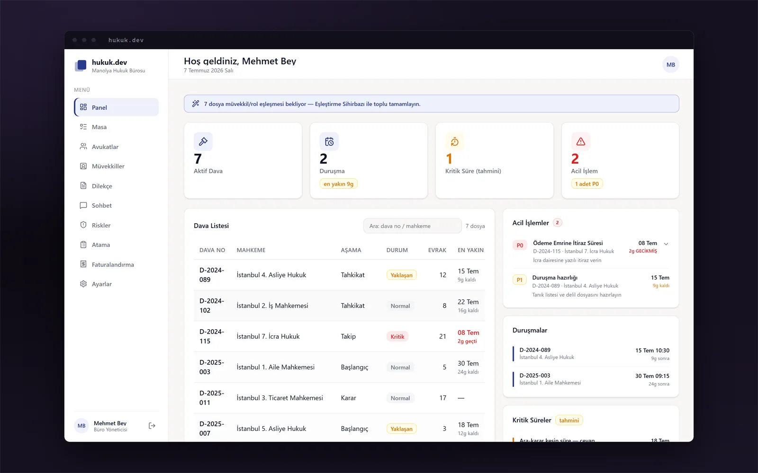This screenshot has width=758, height=473.
Task: Click the Riskler shield icon
Action: 83,225
